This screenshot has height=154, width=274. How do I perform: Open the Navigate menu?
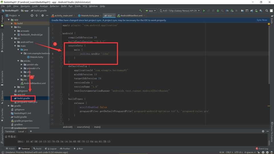(x=25, y=6)
